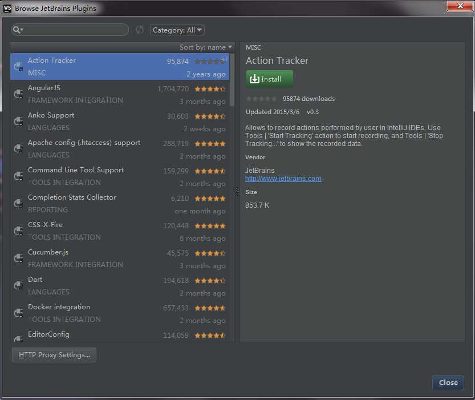Click the 'Updated 2015/3/6' text

tap(273, 112)
